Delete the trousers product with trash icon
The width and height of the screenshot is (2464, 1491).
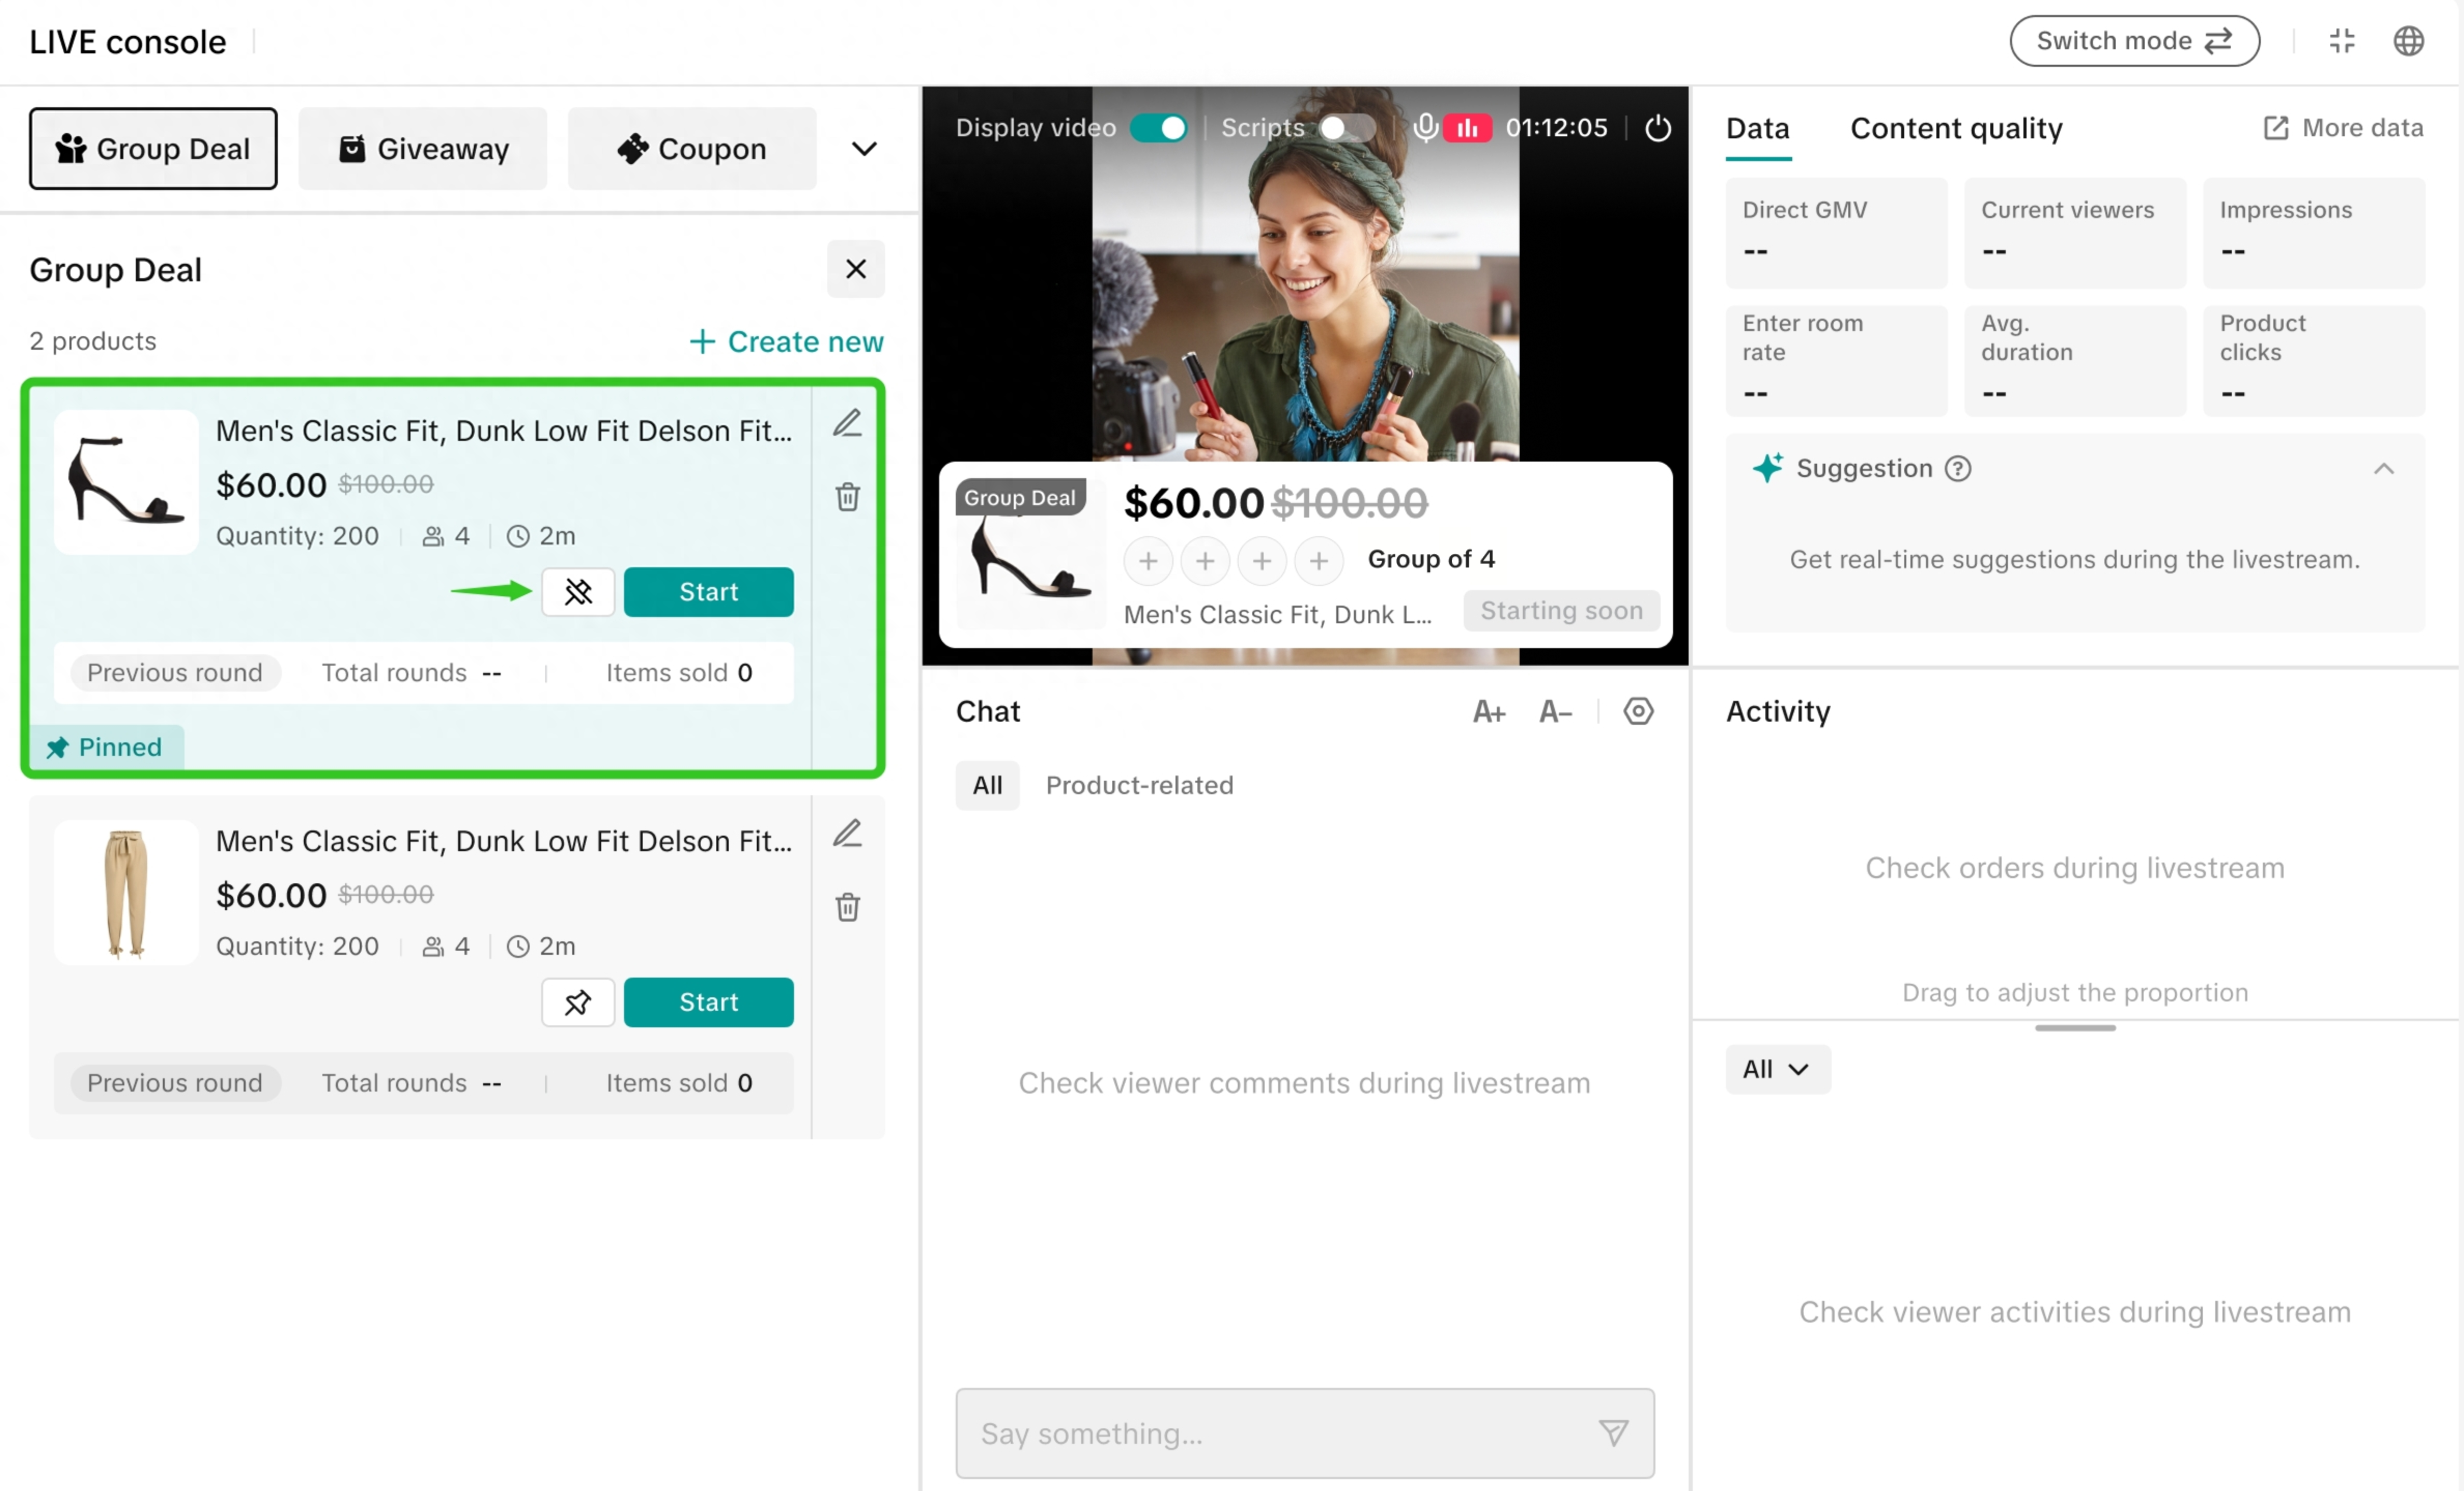click(x=847, y=907)
